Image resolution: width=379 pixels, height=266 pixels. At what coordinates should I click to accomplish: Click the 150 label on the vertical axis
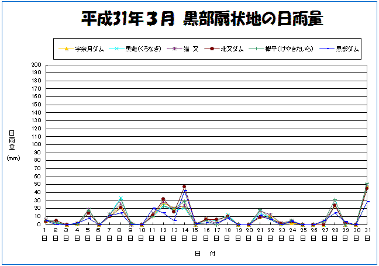[36, 105]
